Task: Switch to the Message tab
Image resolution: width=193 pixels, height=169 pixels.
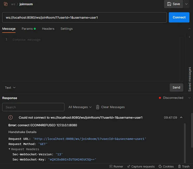Action: click(9, 29)
